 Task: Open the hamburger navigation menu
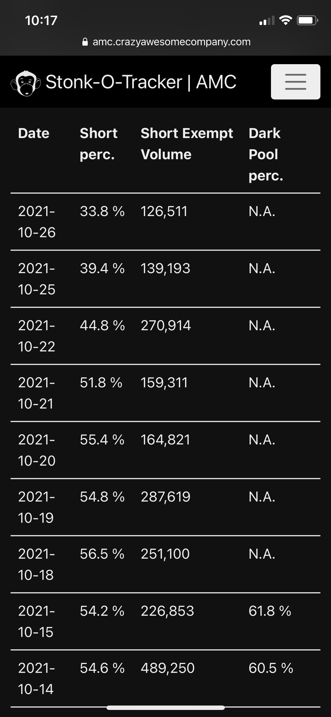295,82
